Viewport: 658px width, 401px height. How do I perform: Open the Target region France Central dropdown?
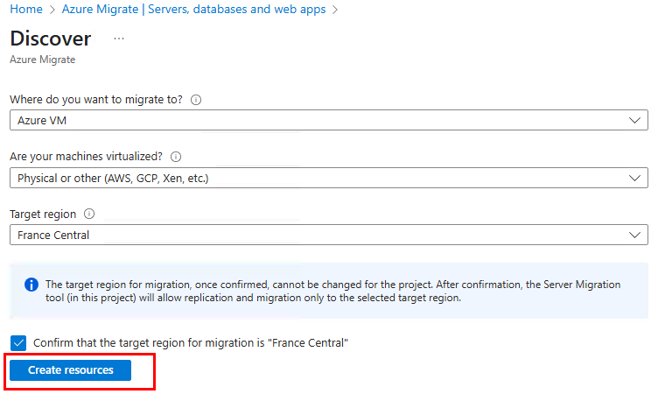click(329, 235)
